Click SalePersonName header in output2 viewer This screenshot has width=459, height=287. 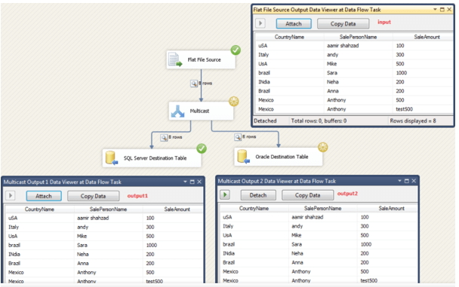pyautogui.click(x=323, y=208)
